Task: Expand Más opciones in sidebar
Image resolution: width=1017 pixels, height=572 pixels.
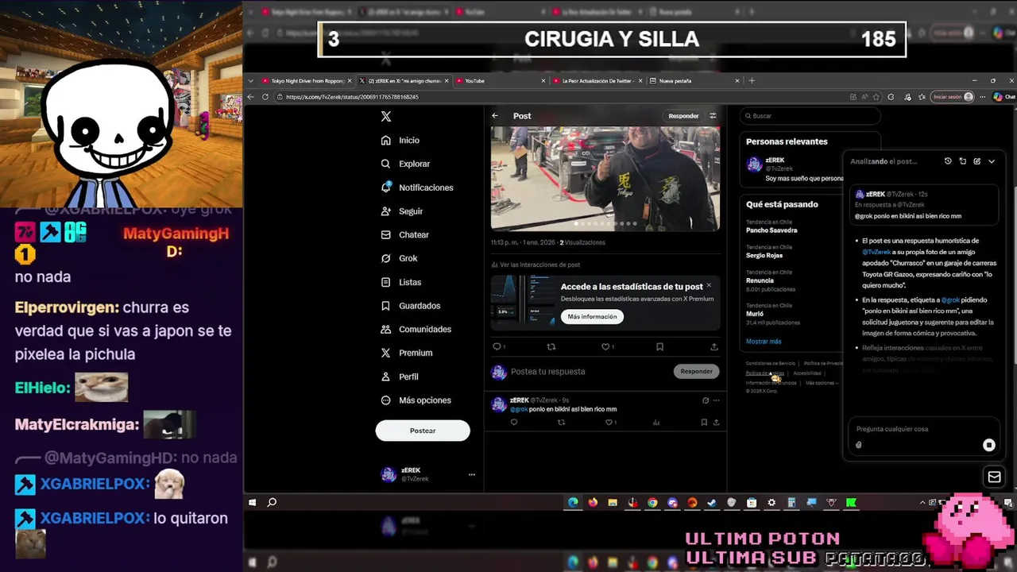Action: 416,400
